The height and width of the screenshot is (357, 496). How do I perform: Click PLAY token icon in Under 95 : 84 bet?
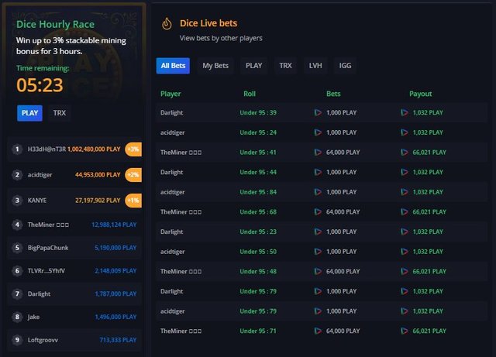[x=318, y=192]
